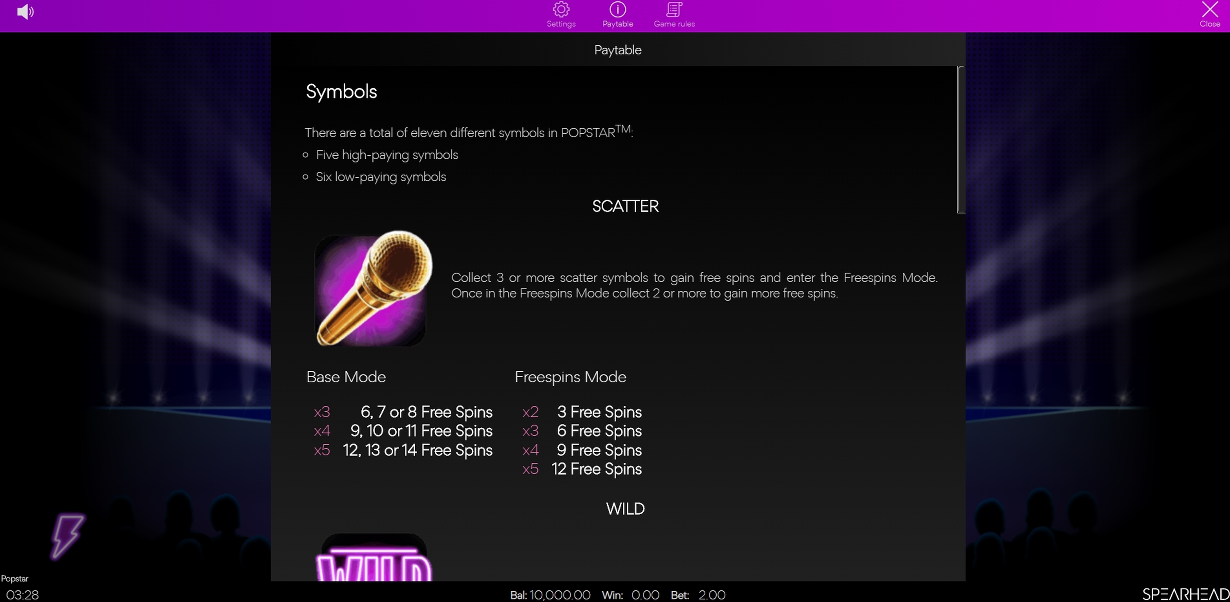Screen dimensions: 1230x602
Task: Click the Spearhead logo
Action: (1186, 594)
